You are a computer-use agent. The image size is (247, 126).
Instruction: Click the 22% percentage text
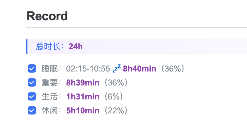114,111
